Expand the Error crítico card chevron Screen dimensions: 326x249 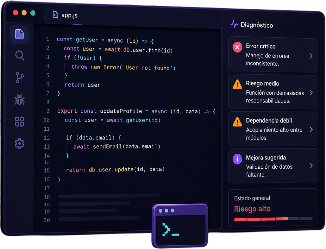[x=311, y=56]
